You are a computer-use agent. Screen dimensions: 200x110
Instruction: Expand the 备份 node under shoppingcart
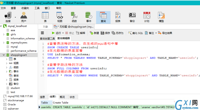[x=7, y=84]
